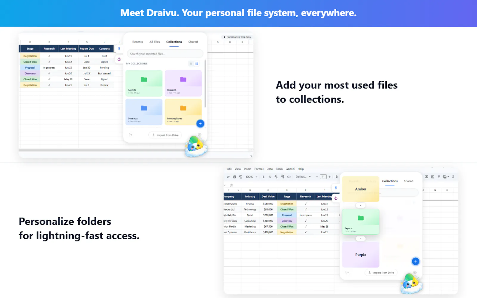
Task: Switch collections to list view
Action: point(191,63)
